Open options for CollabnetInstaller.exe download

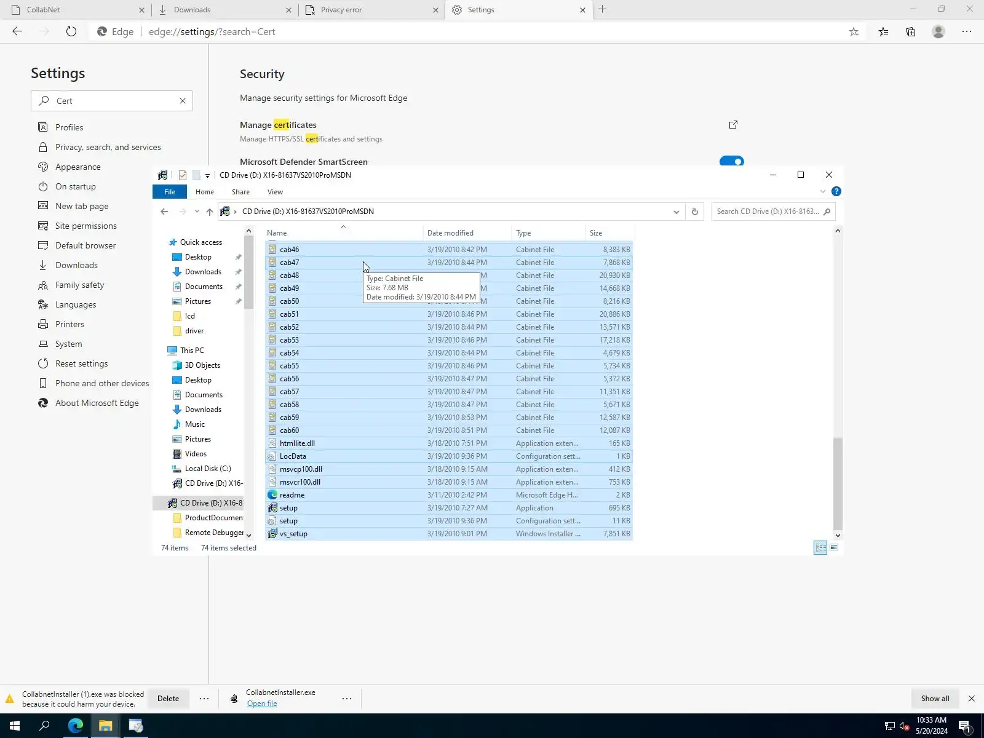(x=347, y=699)
